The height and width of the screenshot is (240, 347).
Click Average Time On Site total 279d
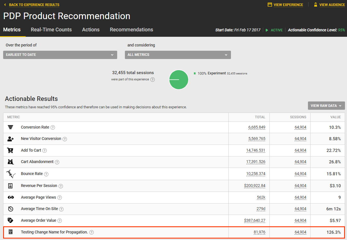click(x=261, y=209)
